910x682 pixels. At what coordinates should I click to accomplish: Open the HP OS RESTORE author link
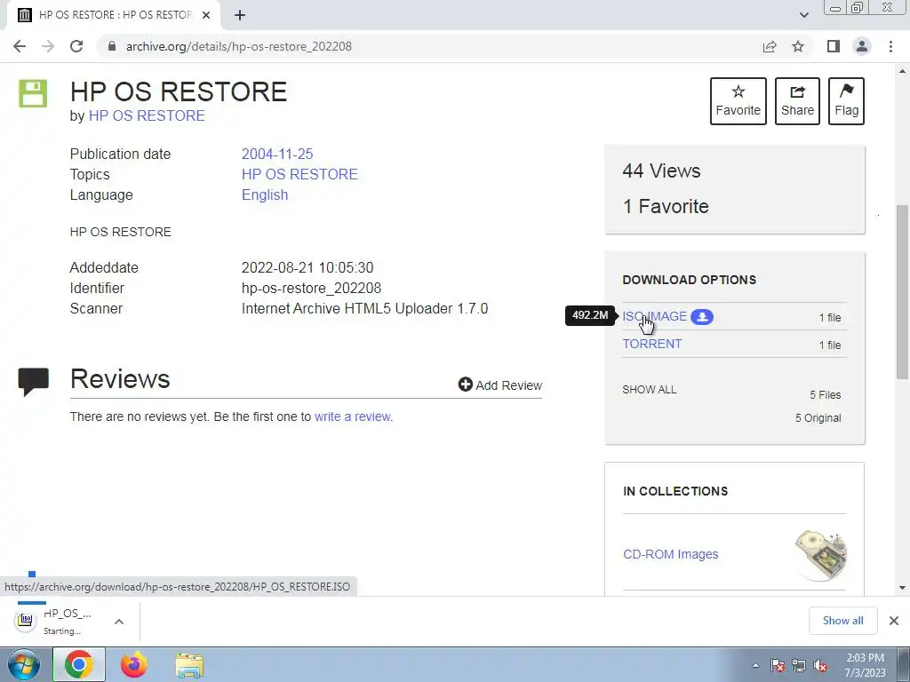(x=147, y=115)
